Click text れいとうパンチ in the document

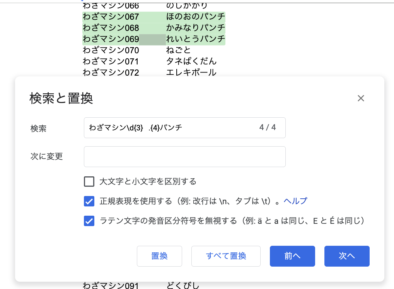pos(196,39)
